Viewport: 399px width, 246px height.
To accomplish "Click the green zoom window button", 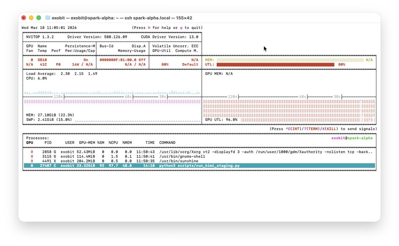I will 39,18.
